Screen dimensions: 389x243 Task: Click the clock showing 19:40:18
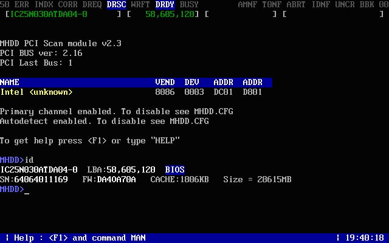[x=365, y=238]
